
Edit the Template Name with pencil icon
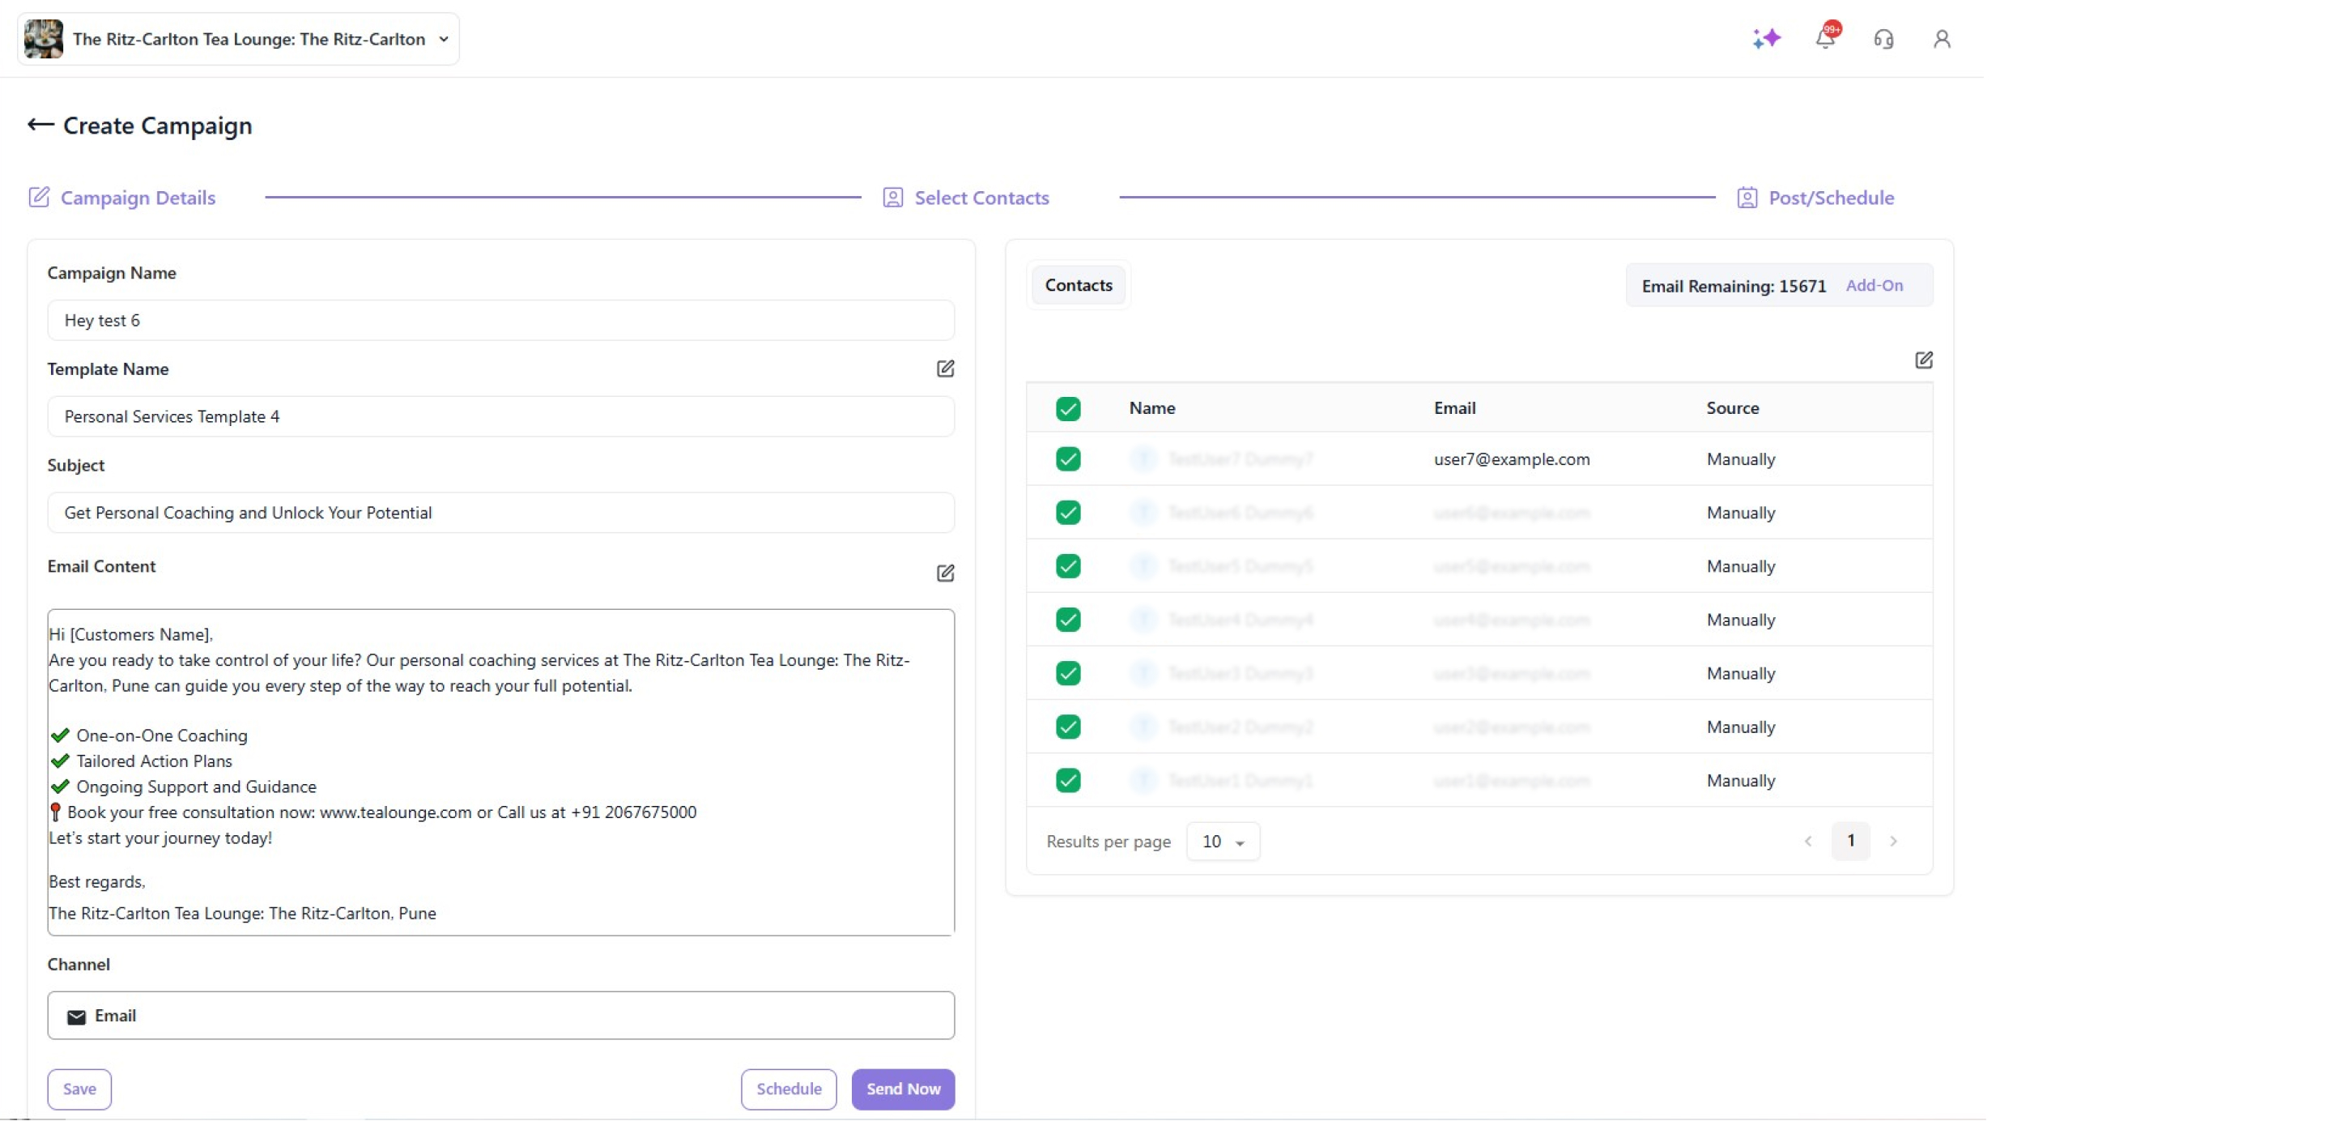pos(945,369)
